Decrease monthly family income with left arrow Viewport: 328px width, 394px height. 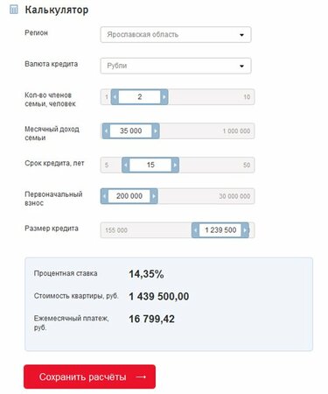coord(106,130)
